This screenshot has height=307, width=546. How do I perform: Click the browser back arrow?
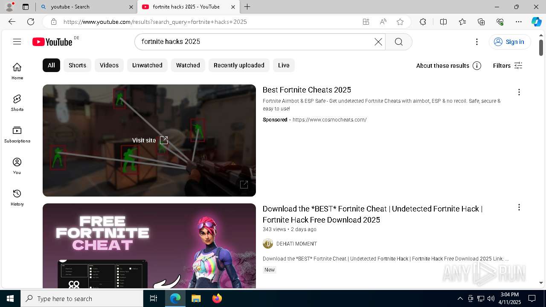(12, 22)
